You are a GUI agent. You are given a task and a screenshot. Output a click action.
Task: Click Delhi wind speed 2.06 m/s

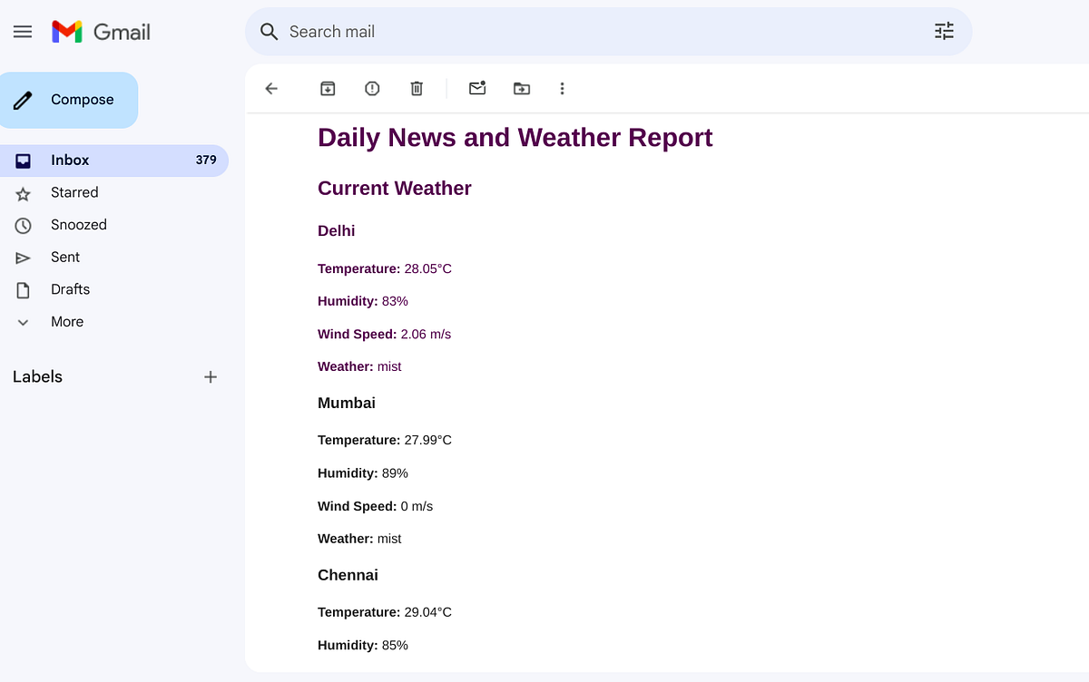pos(426,334)
